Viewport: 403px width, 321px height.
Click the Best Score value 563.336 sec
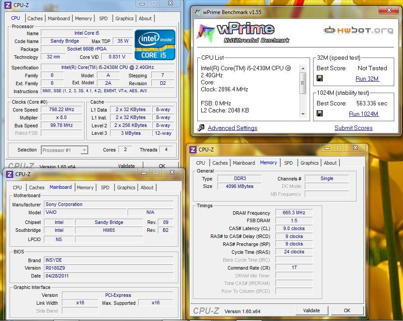[371, 103]
